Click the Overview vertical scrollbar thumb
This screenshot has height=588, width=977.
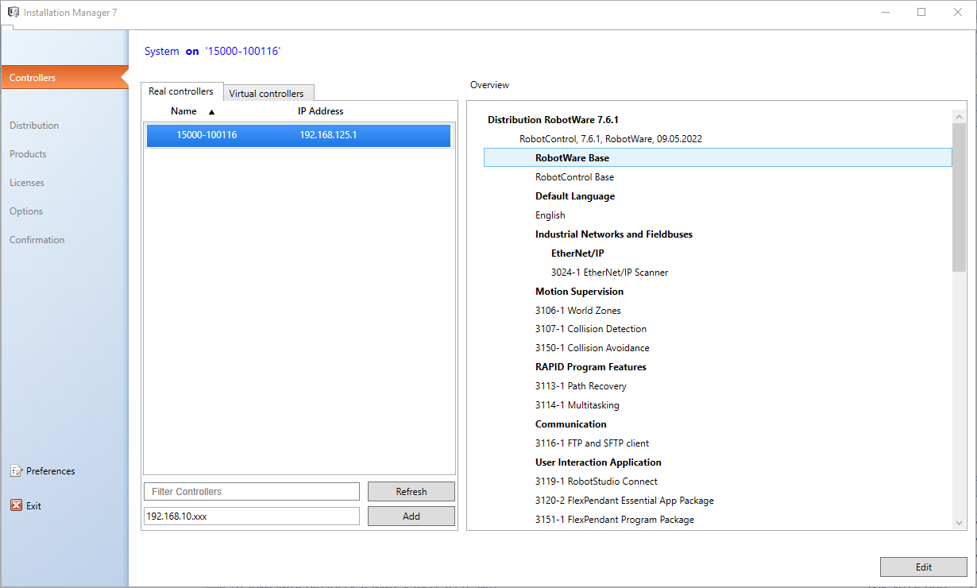pos(959,197)
